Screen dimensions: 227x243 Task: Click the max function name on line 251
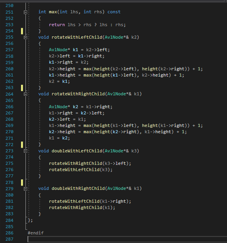coord(53,12)
